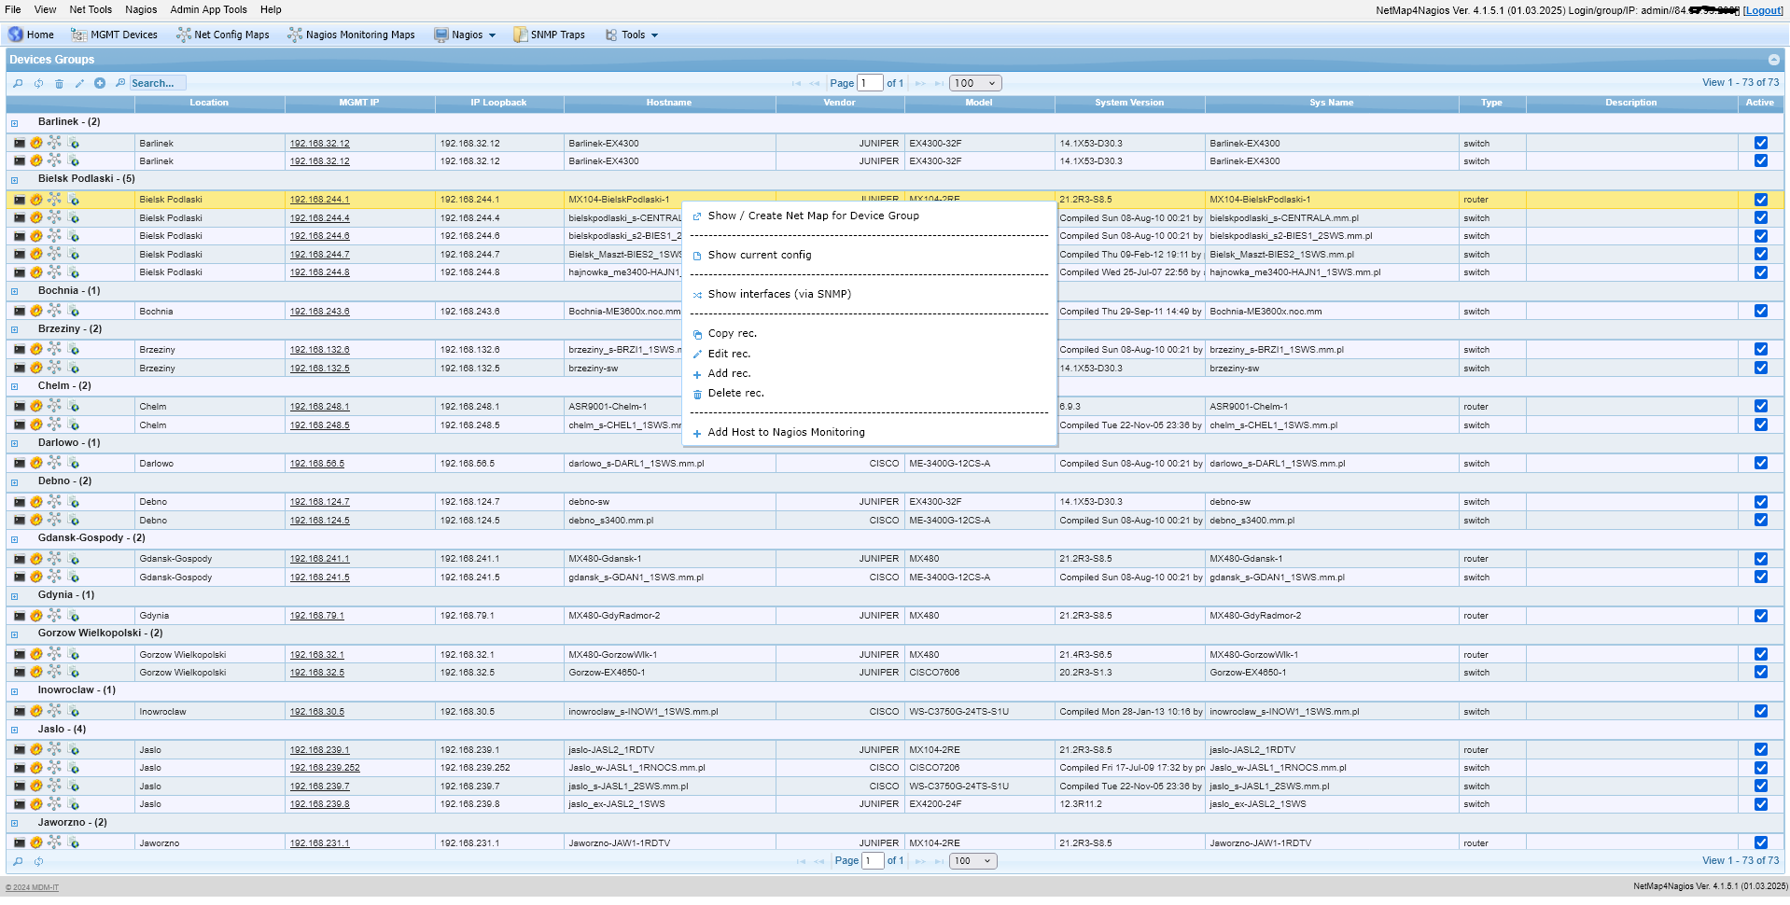Click the pencil edit icon in grid toolbar
Viewport: 1790px width, 905px height.
[79, 84]
